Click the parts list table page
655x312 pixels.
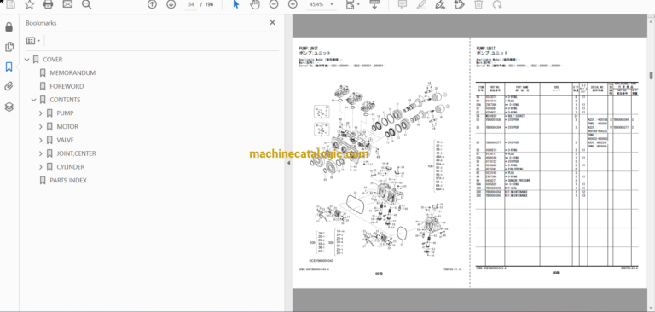558,163
